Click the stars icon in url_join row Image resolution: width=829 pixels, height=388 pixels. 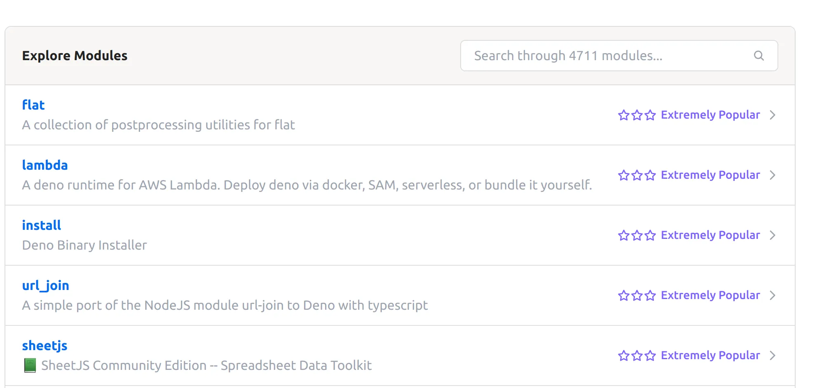pyautogui.click(x=637, y=295)
